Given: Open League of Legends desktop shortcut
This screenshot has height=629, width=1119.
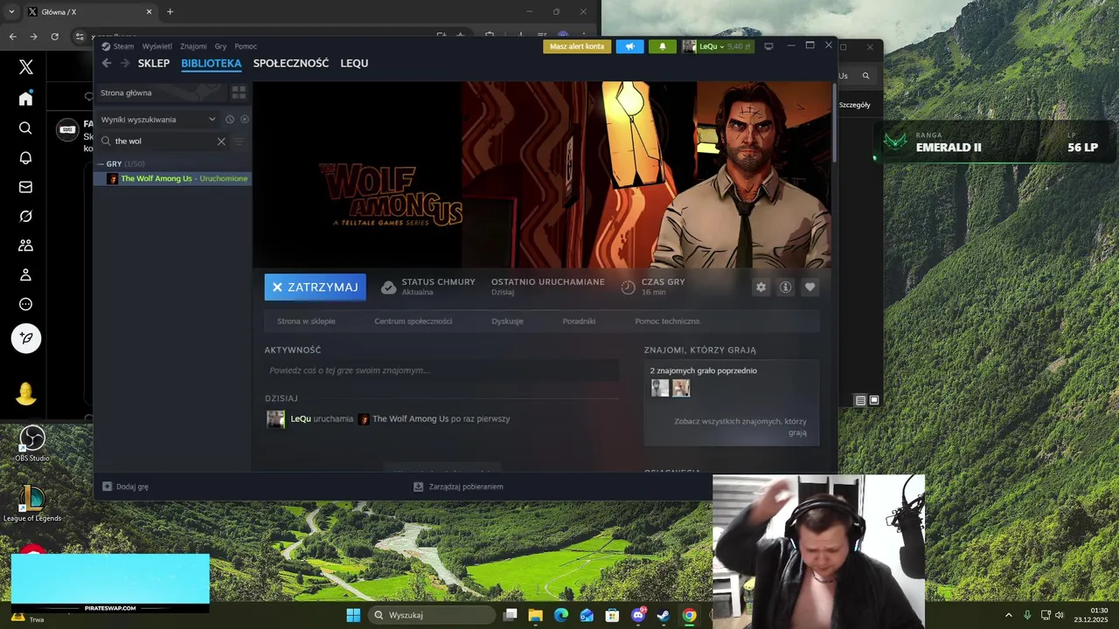Looking at the screenshot, I should (32, 503).
